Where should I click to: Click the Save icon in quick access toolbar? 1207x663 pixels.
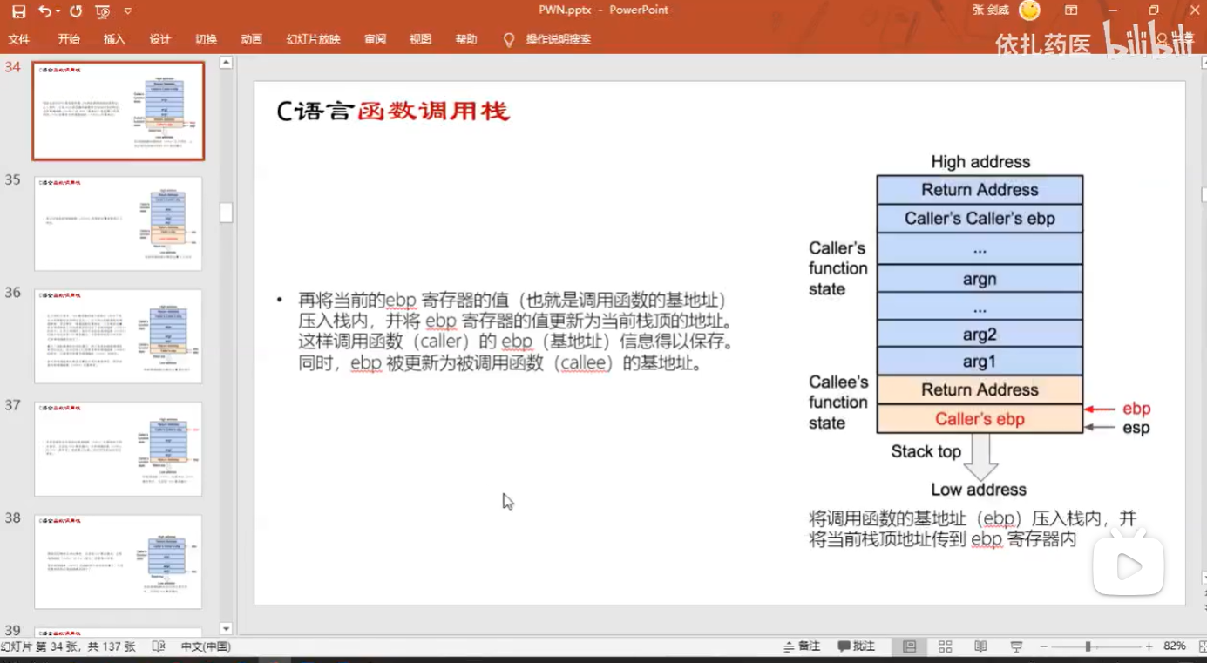tap(18, 11)
